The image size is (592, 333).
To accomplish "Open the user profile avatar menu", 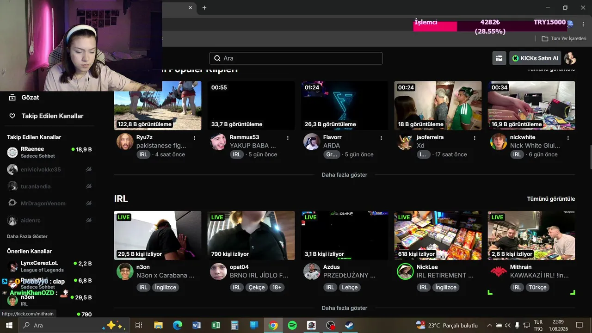I will (x=570, y=58).
